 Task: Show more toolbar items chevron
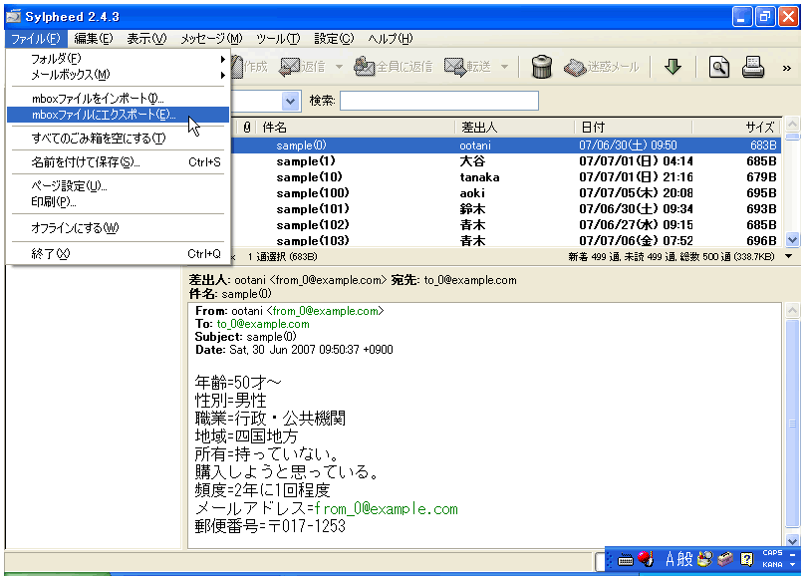coord(787,68)
